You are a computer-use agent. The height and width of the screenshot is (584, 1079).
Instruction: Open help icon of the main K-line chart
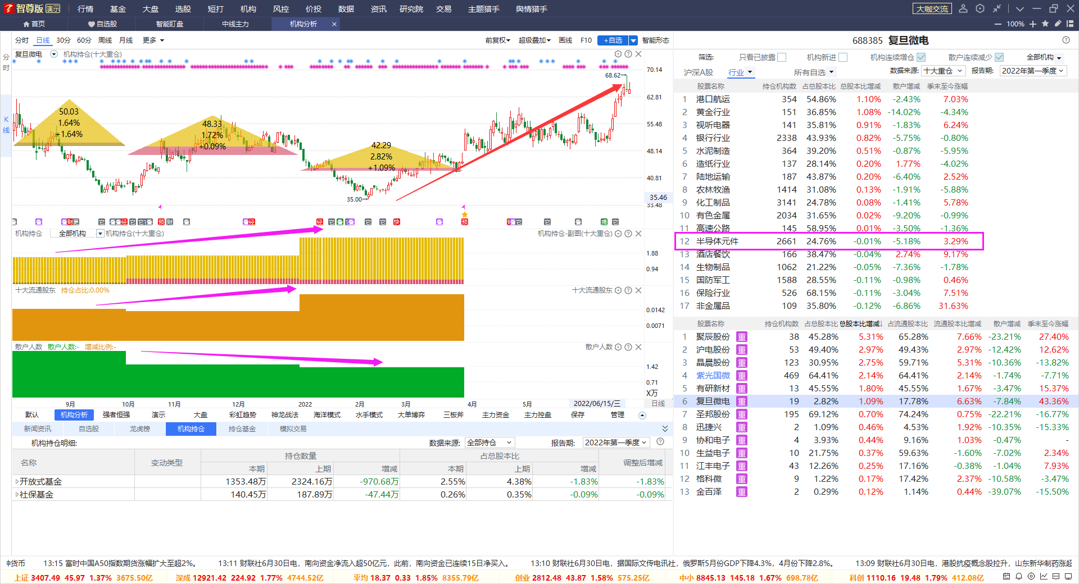click(628, 54)
